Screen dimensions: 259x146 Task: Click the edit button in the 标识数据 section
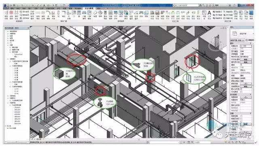click(x=246, y=97)
